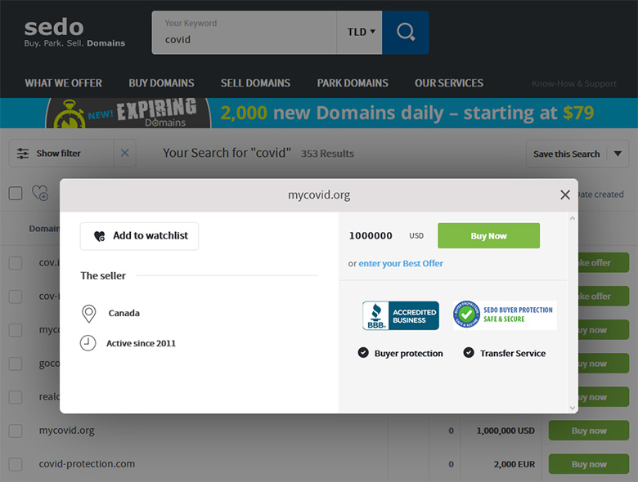Open the TLD dropdown
638x482 pixels.
[x=360, y=33]
